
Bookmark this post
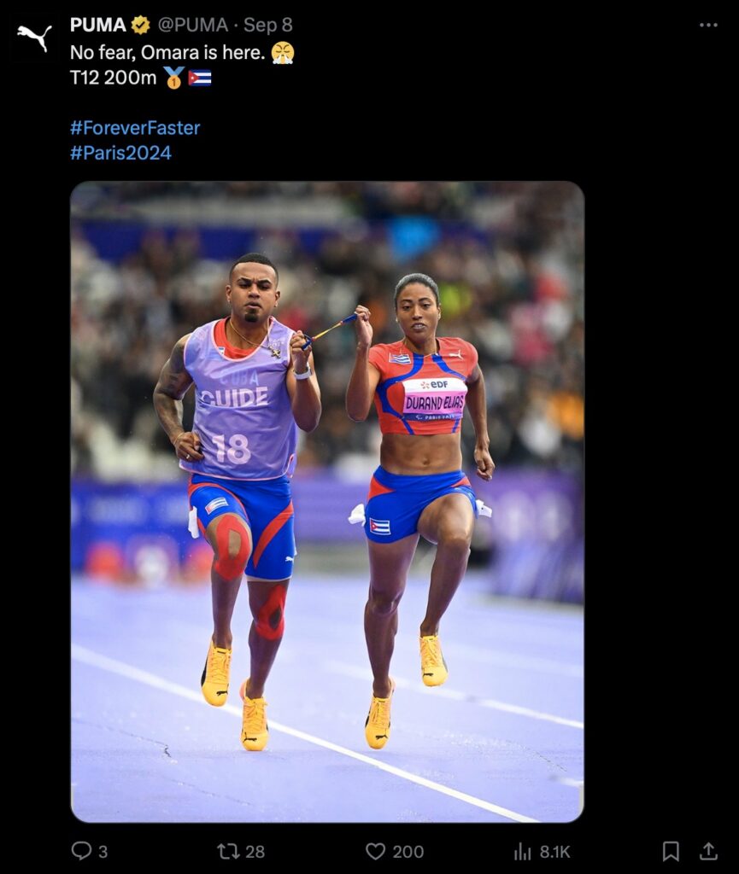[x=671, y=851]
